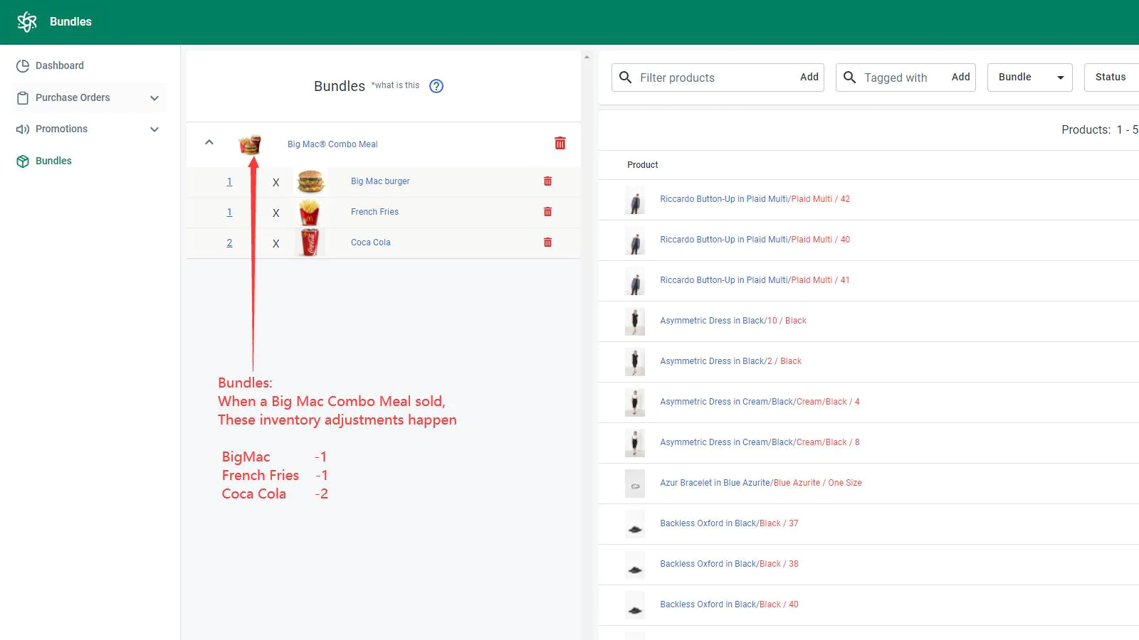Remove Big Mac burger from bundle
This screenshot has width=1139, height=640.
tap(547, 181)
